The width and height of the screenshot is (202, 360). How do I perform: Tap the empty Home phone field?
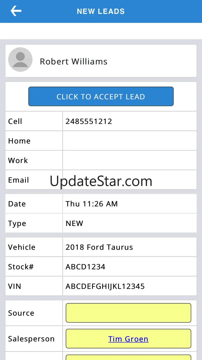[x=129, y=141]
